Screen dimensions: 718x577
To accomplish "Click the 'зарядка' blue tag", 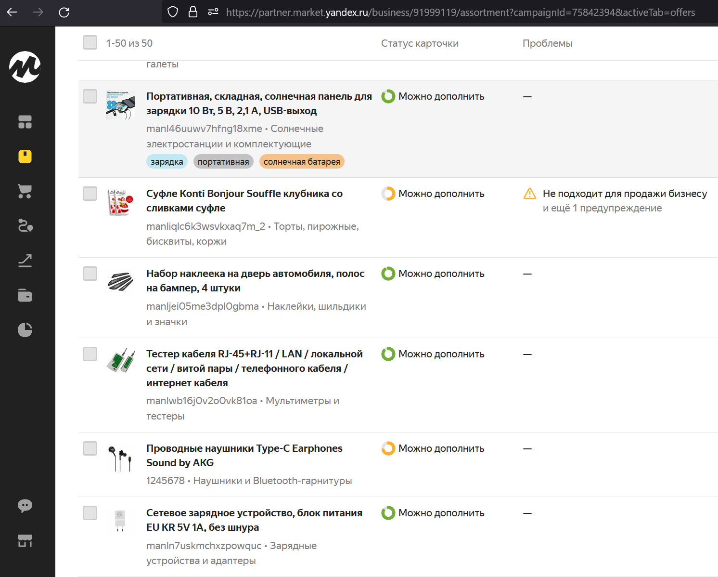I will [167, 162].
